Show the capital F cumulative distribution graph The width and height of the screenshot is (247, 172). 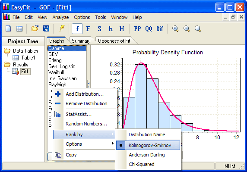pos(88,29)
